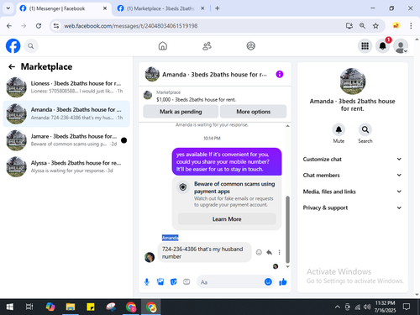This screenshot has width=420, height=315.
Task: View site information icon in address bar
Action: coord(56,26)
